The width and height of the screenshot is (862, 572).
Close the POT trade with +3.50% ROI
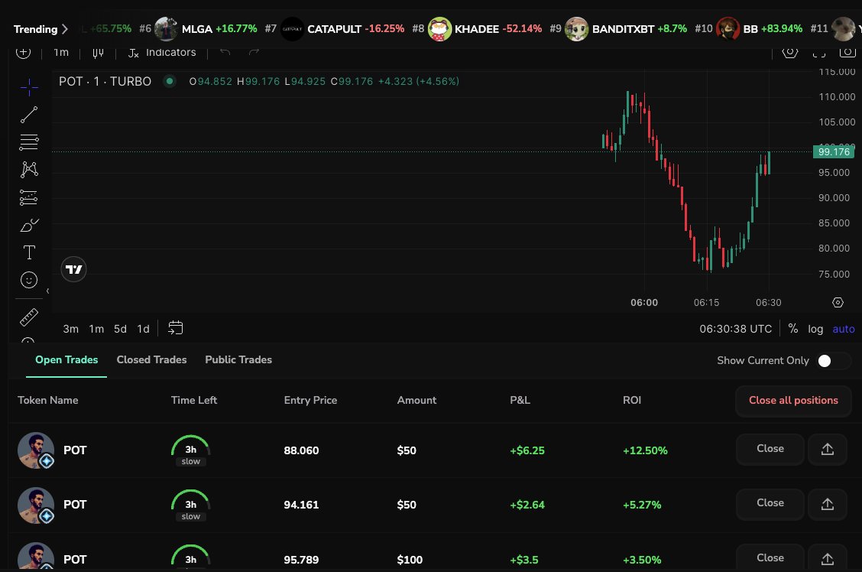tap(770, 557)
